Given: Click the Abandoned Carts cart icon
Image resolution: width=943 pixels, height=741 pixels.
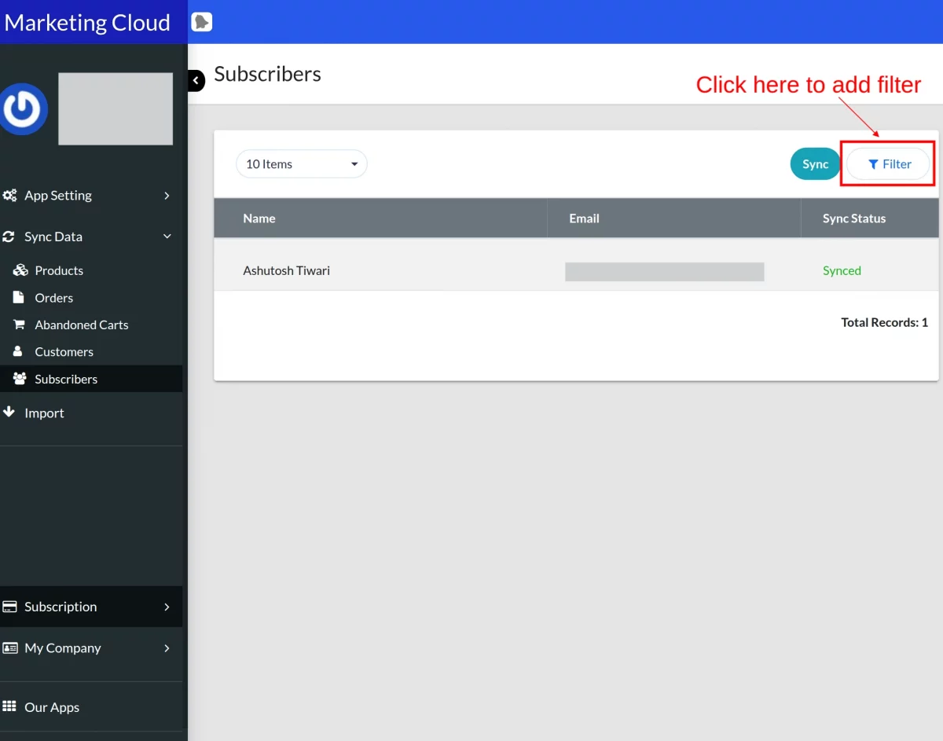Looking at the screenshot, I should [19, 324].
